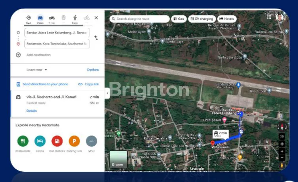The height and width of the screenshot is (182, 298).
Task: Click the Restaurants nearby icon
Action: [23, 141]
